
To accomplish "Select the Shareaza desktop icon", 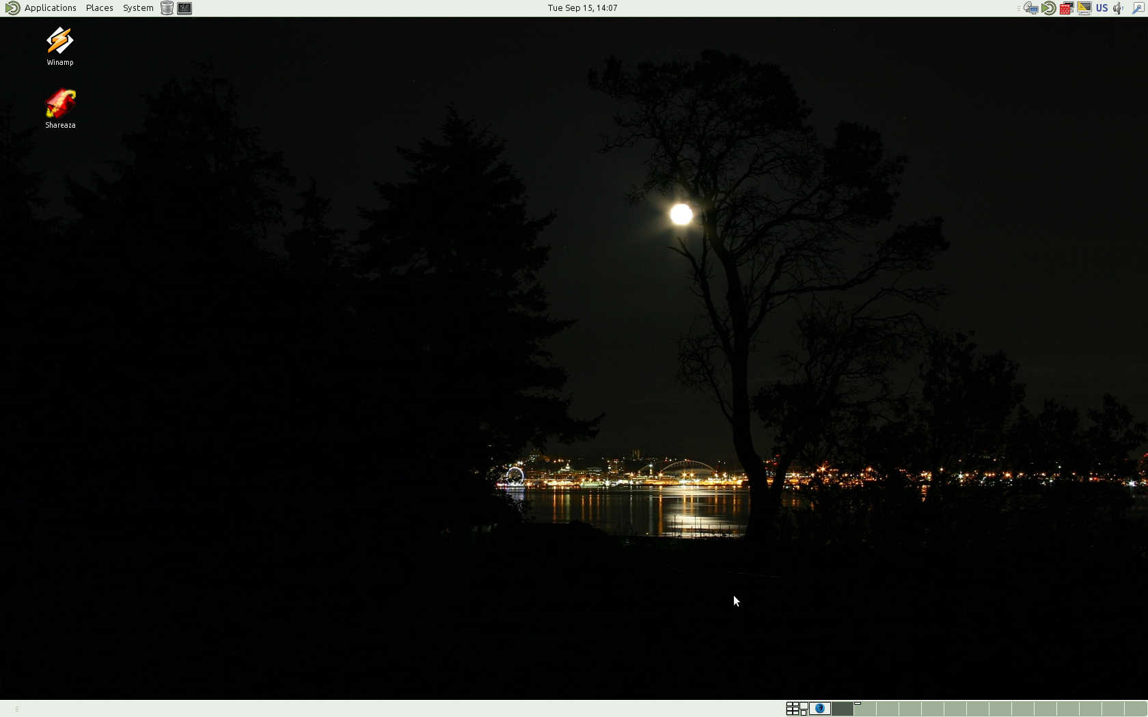I will 60,109.
